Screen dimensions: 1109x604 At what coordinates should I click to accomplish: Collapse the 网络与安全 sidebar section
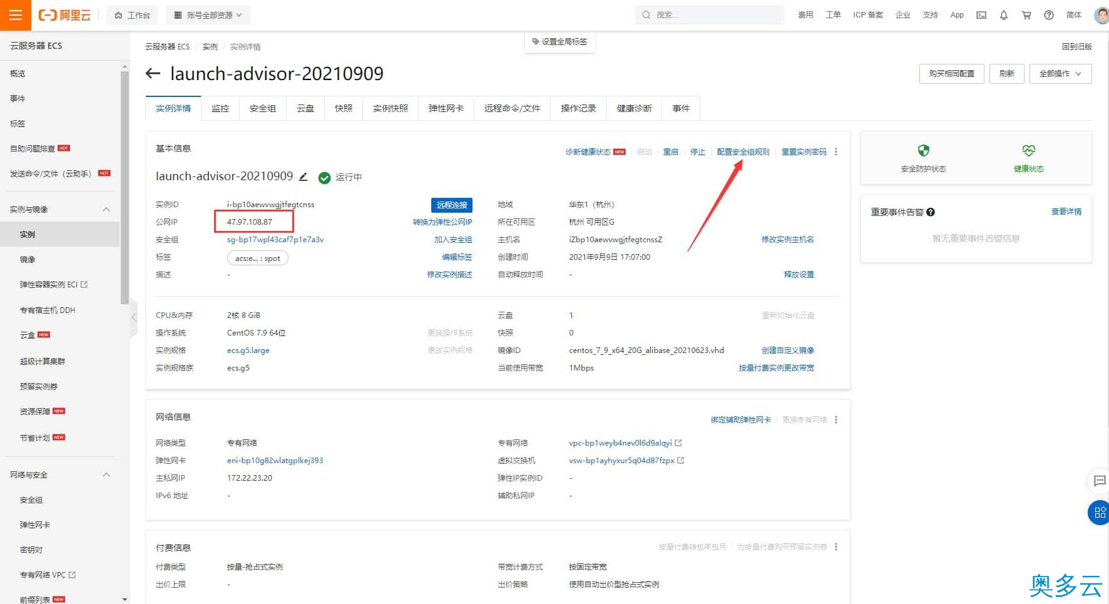[106, 475]
